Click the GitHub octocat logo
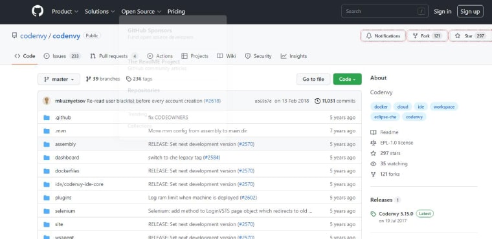Image resolution: width=492 pixels, height=239 pixels. [x=38, y=11]
